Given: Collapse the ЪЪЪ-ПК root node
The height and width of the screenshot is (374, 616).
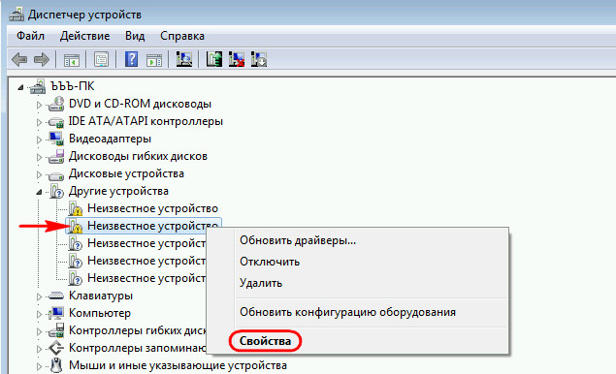Looking at the screenshot, I should (x=20, y=87).
